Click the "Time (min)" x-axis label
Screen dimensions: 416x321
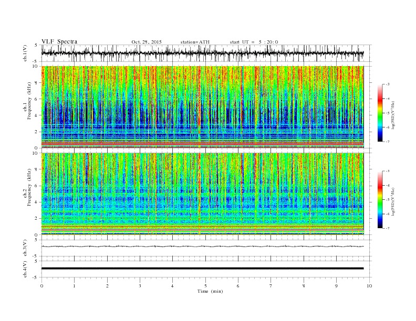click(x=210, y=291)
